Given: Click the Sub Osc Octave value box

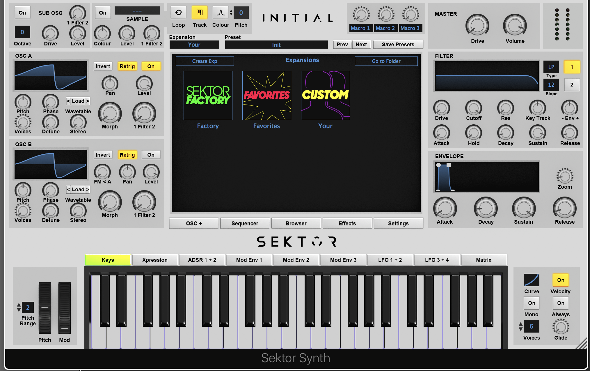Looking at the screenshot, I should point(22,32).
